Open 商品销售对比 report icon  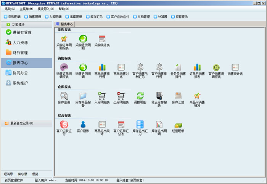(121, 67)
